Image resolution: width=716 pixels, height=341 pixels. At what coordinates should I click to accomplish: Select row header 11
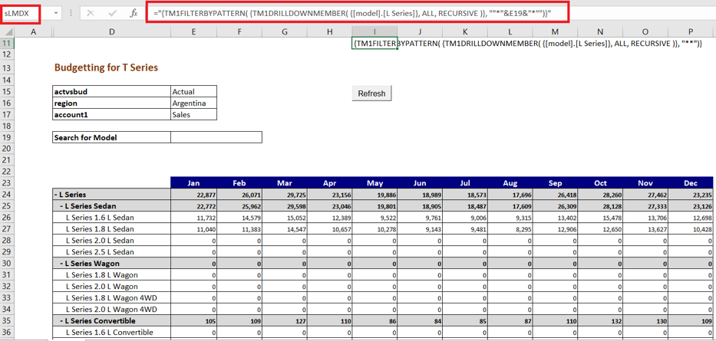[x=6, y=44]
